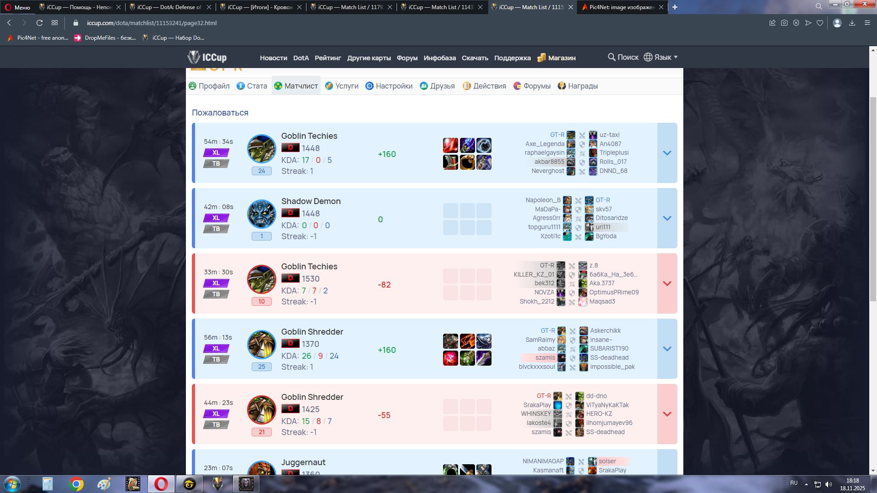
Task: Open Chrome from the Windows taskbar
Action: click(76, 484)
